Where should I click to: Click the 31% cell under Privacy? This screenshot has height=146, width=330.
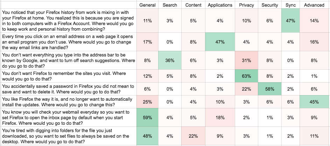pos(246,60)
